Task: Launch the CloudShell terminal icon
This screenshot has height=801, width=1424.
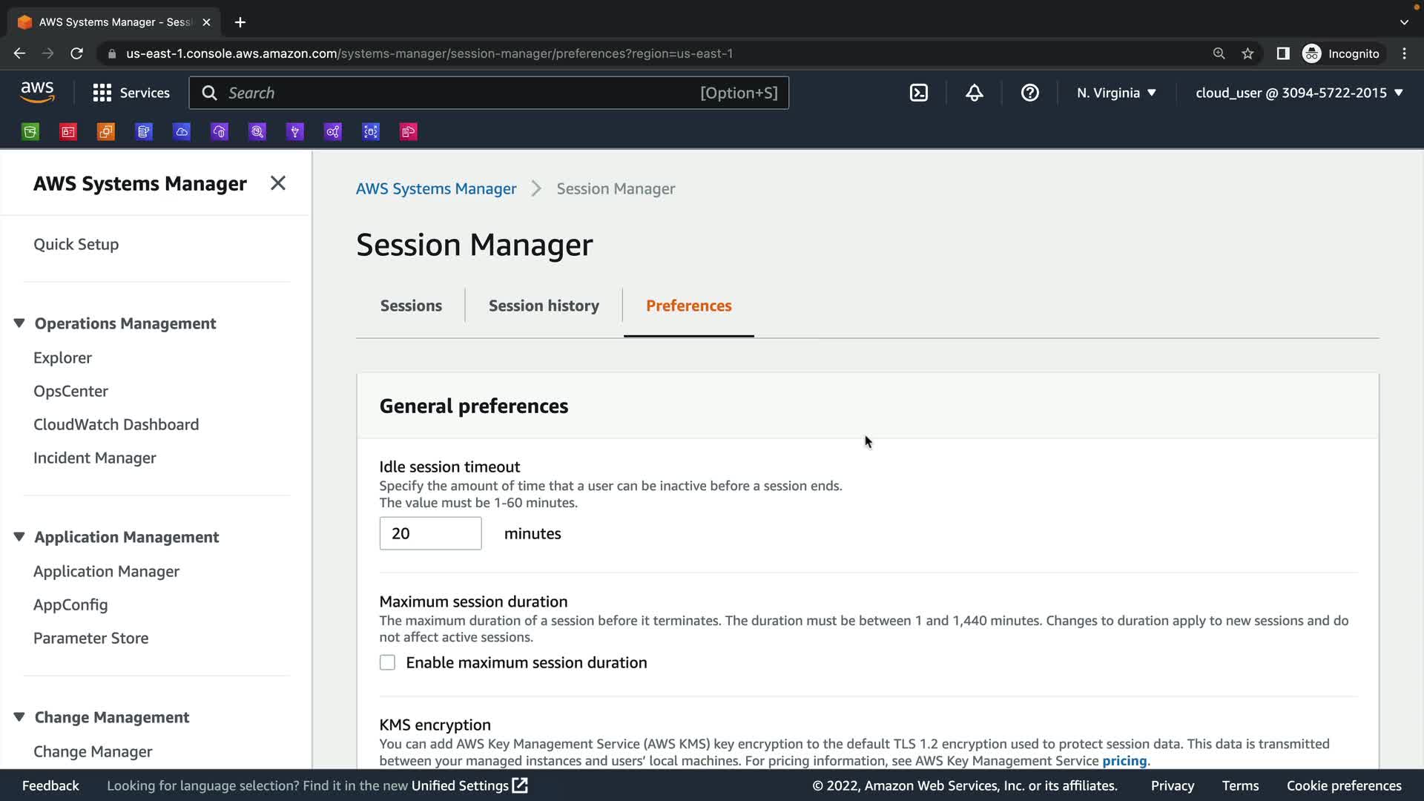Action: [x=918, y=93]
